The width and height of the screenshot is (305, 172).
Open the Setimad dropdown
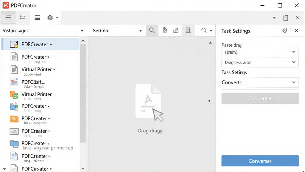coord(140,31)
